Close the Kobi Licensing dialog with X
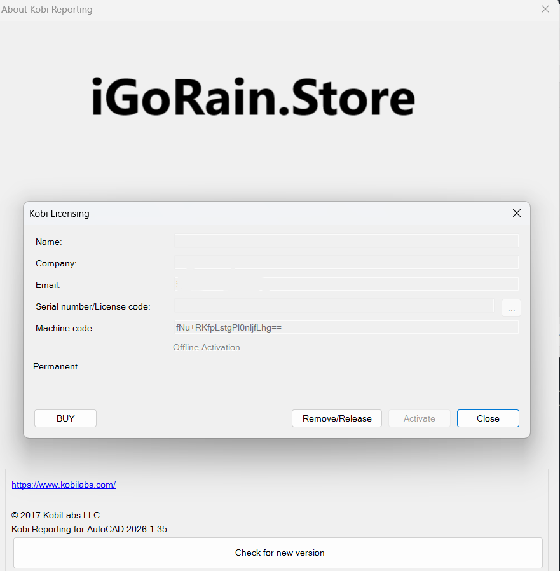The height and width of the screenshot is (571, 560). pos(517,214)
